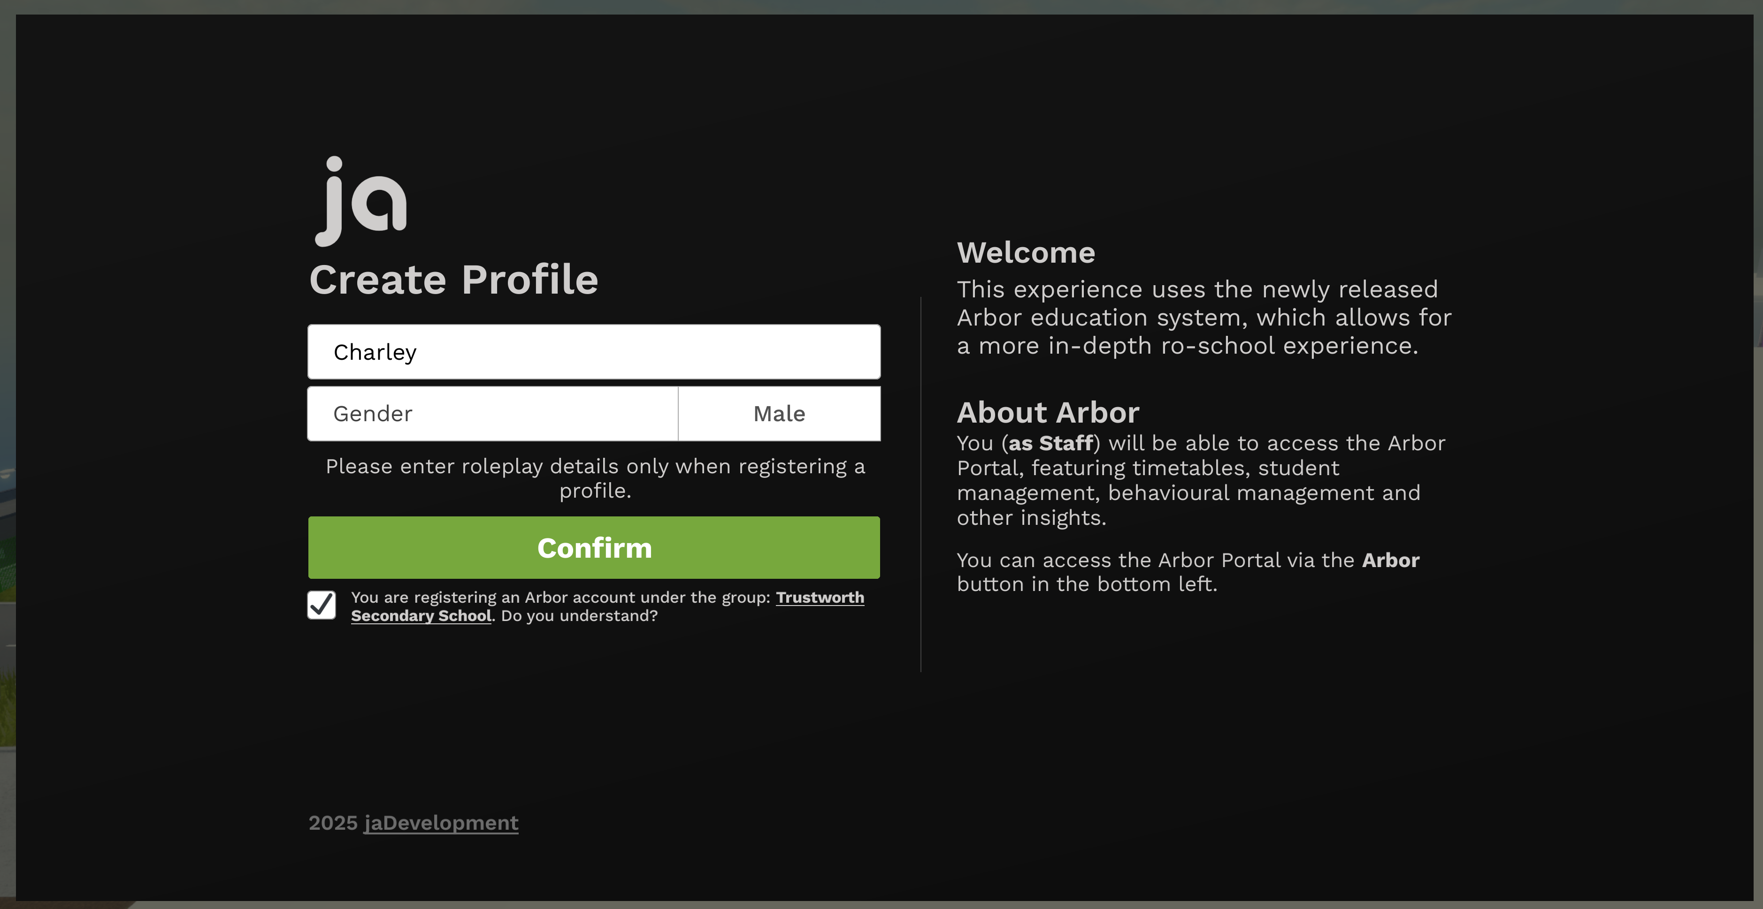Open the Trustworth Secondary School group link
This screenshot has height=909, width=1763.
tap(819, 598)
